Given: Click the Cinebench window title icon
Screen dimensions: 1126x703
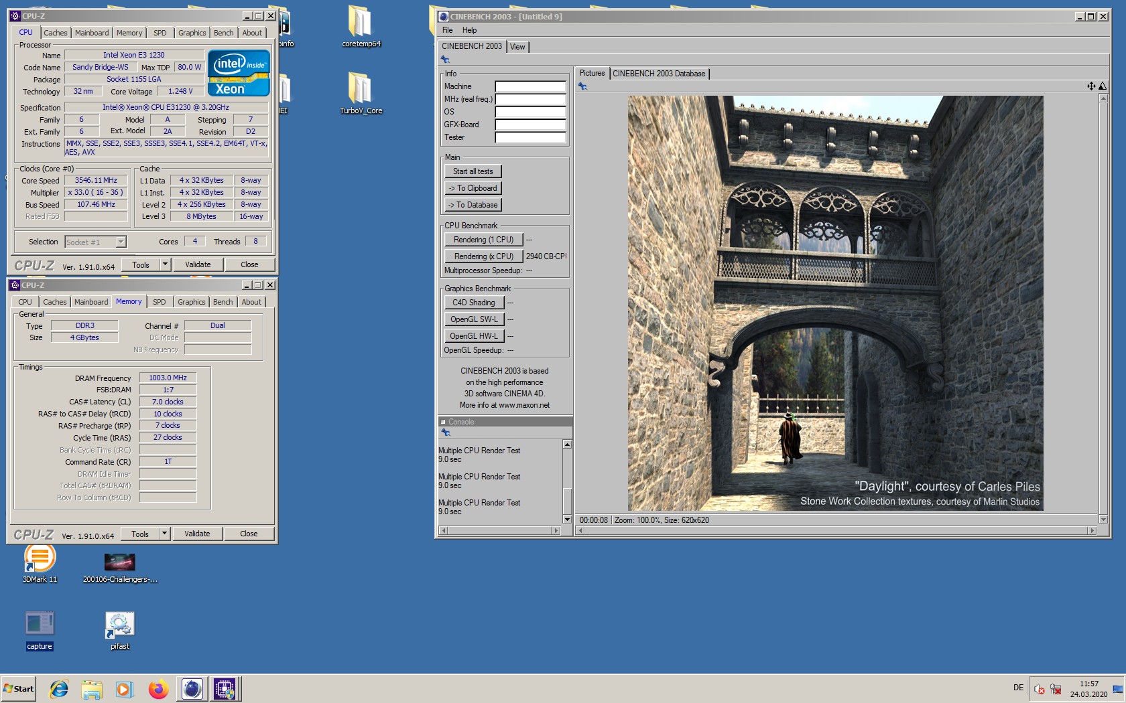Looking at the screenshot, I should point(443,17).
